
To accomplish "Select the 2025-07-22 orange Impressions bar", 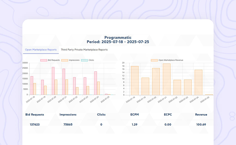I will point(77,91).
